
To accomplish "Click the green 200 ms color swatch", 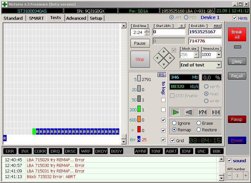I will (x=139, y=109).
